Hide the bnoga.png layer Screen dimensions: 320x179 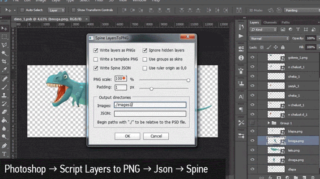click(252, 141)
